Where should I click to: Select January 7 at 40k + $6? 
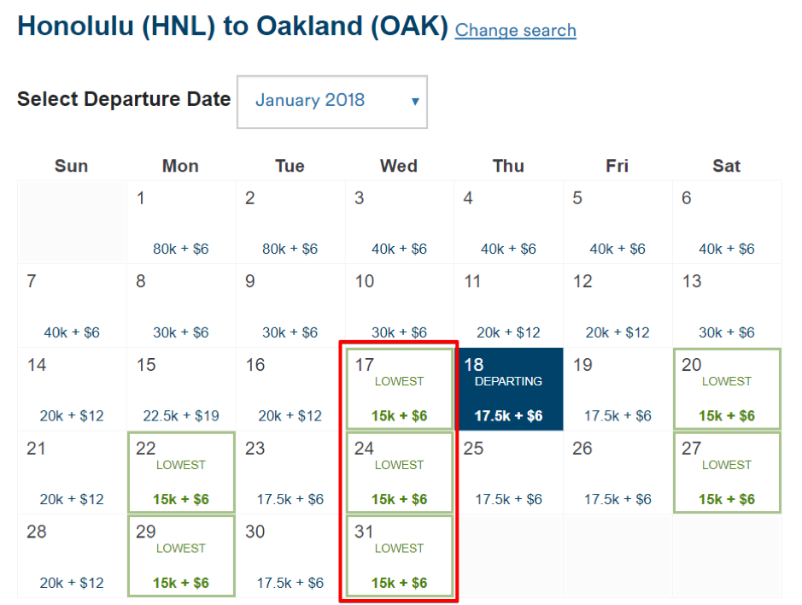click(x=72, y=306)
